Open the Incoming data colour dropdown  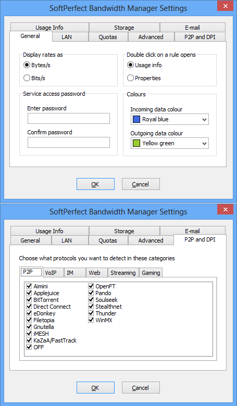[170, 119]
